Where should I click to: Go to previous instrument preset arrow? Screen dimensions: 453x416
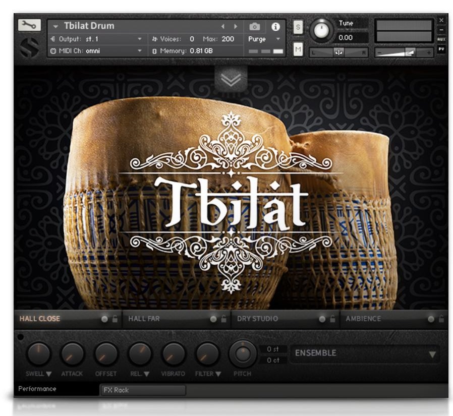[x=223, y=26]
